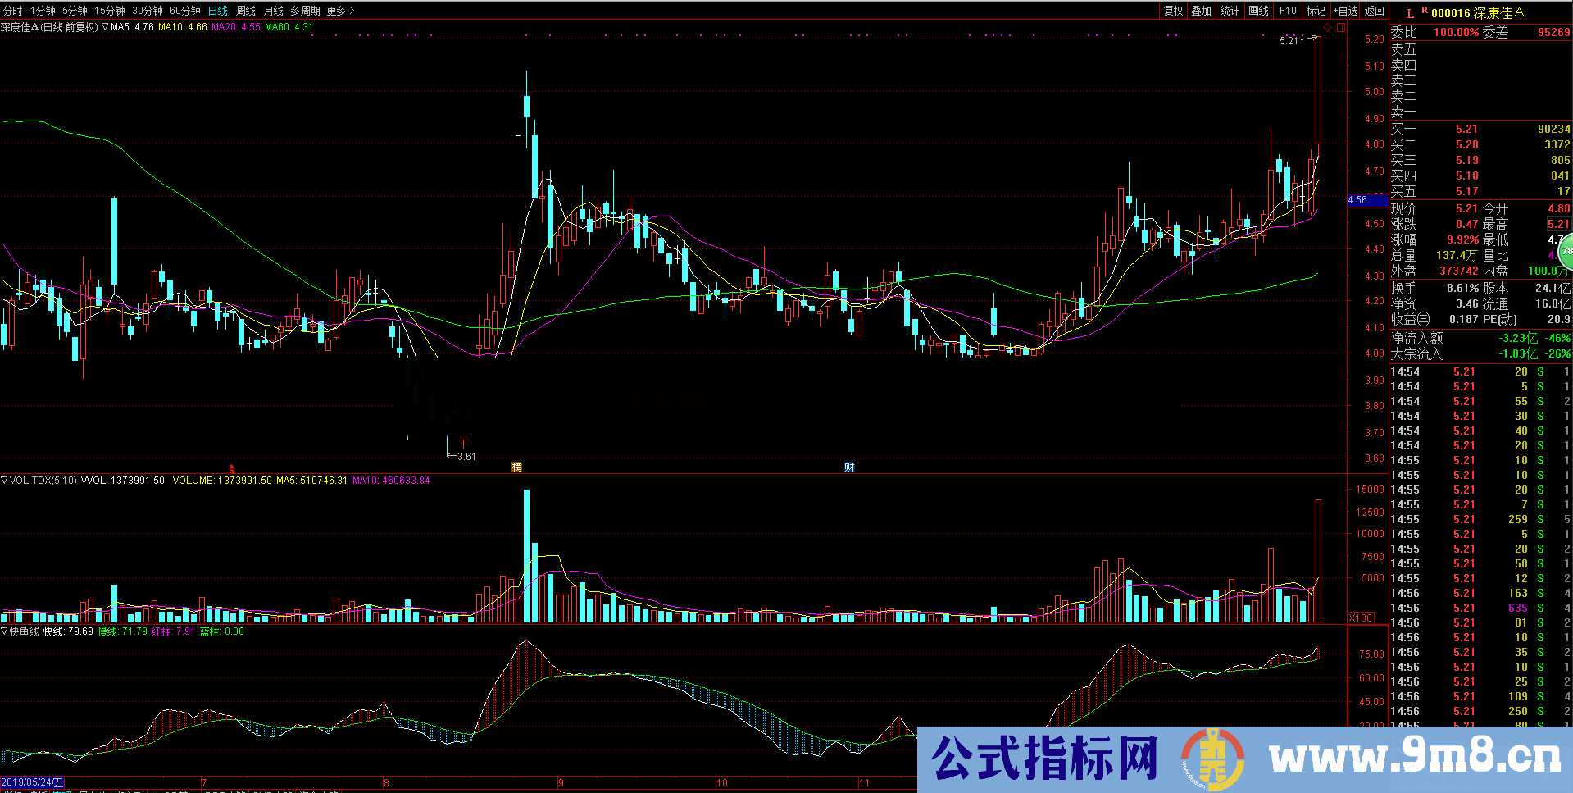The image size is (1573, 793).
Task: Expand the main chart indicator triangle by MA5
Action: coord(105,27)
